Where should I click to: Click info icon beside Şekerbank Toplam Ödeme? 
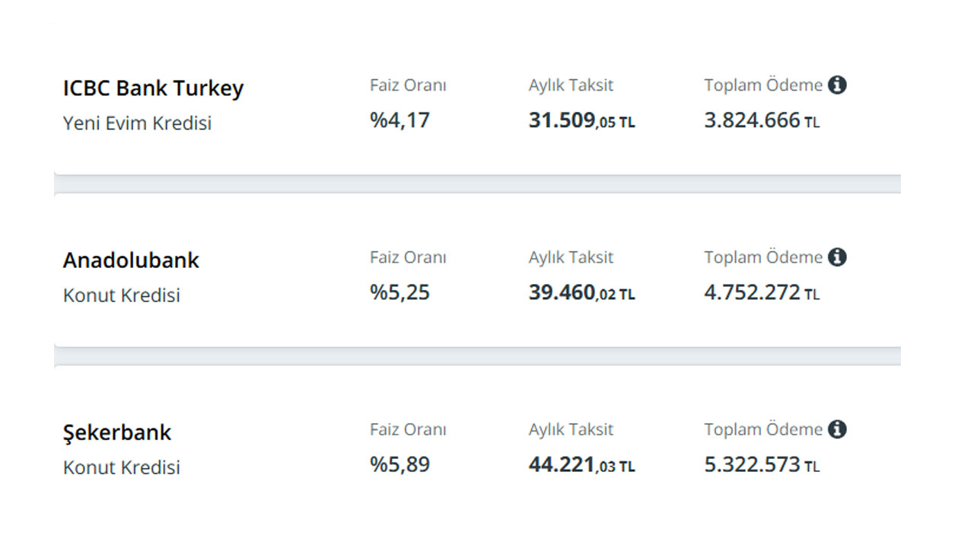point(837,429)
